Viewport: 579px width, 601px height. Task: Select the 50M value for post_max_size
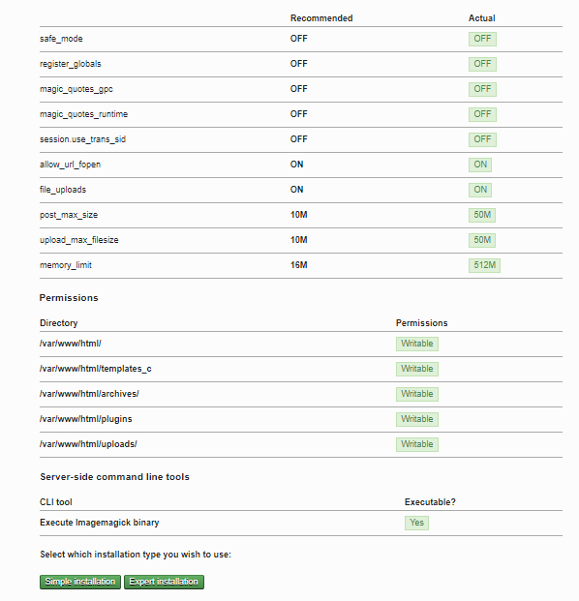point(482,215)
